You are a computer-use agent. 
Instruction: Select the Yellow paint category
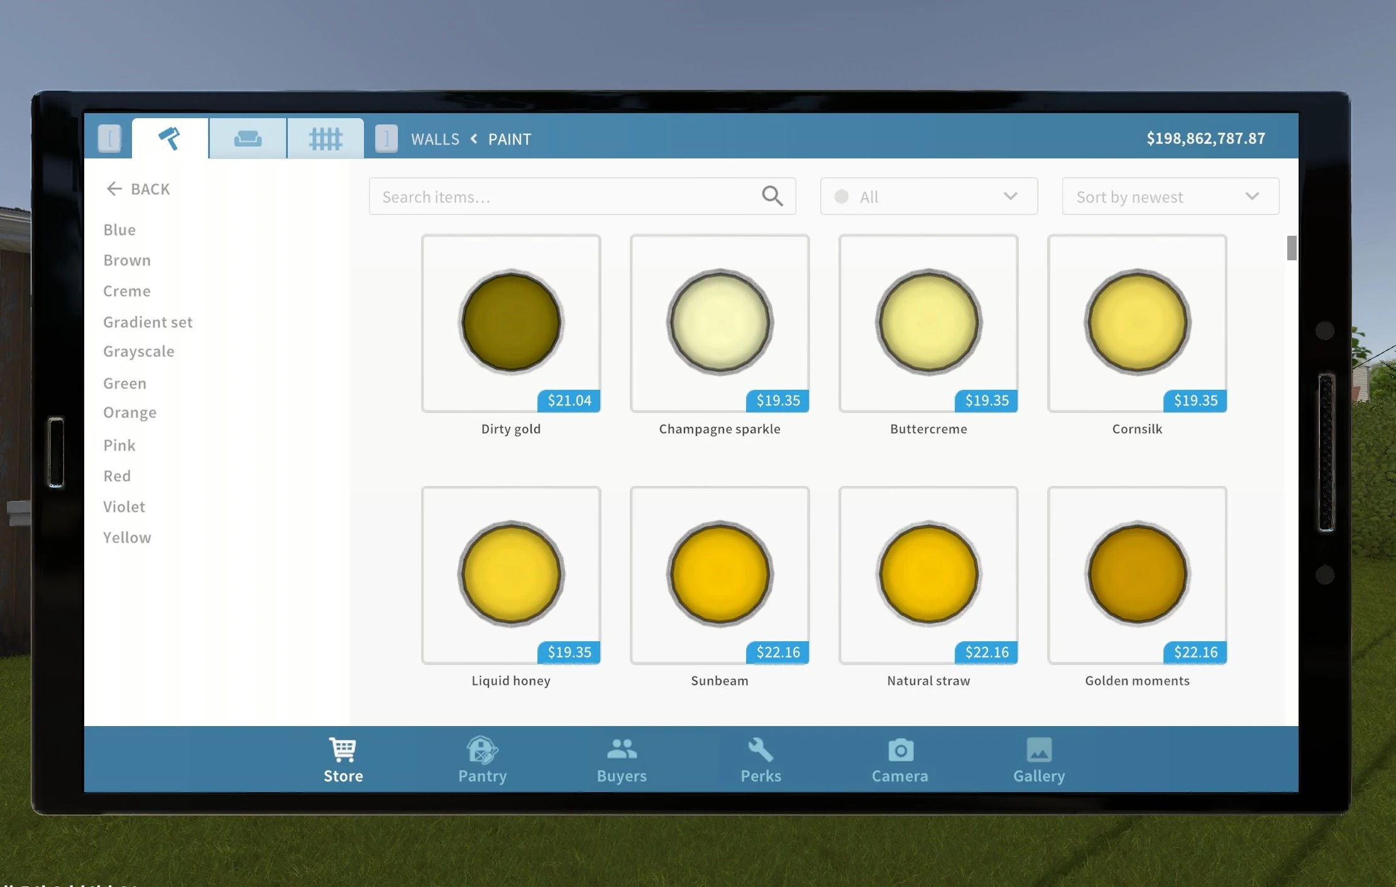pos(127,537)
